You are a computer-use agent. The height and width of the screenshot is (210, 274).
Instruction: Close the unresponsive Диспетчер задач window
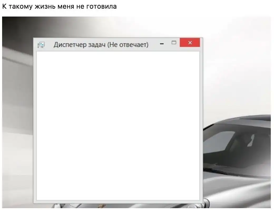click(190, 43)
